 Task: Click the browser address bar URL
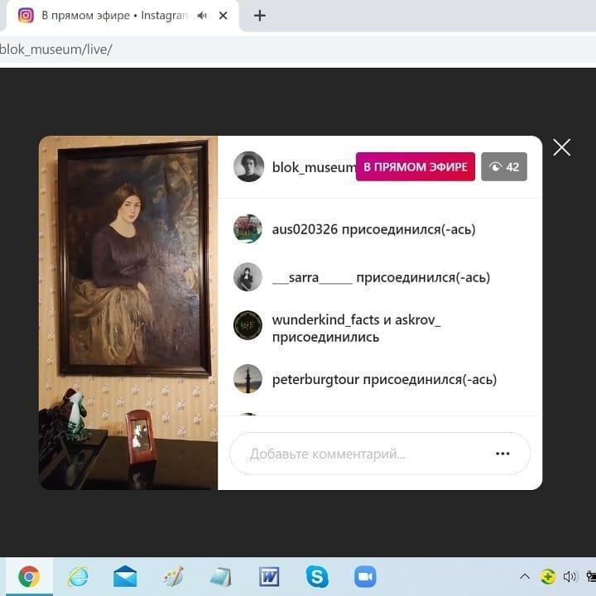58,49
